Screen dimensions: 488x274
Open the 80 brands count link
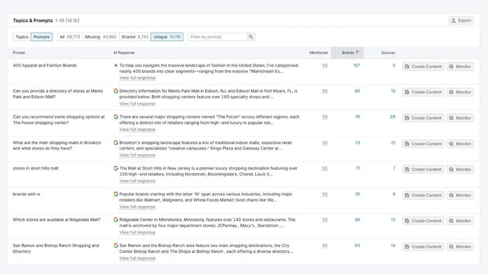tap(357, 91)
